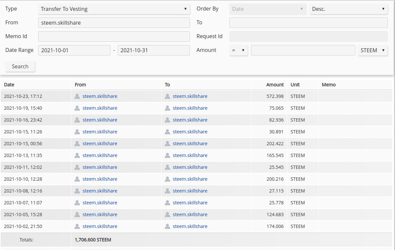Click user icon in From column, 2021-10-23 row
Viewport: 395px width, 250px height.
77,96
